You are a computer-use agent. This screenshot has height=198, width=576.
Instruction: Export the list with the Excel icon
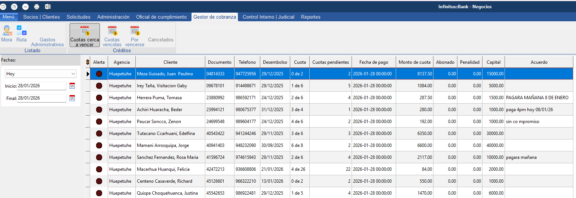click(x=48, y=7)
